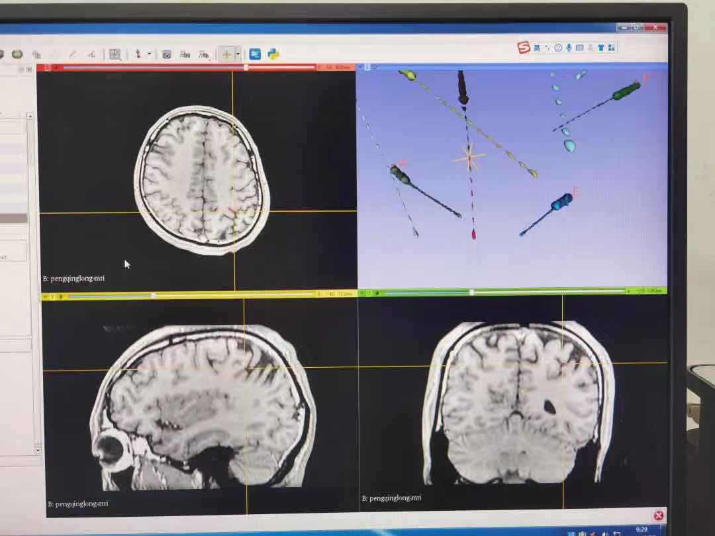Toggle Sogou voice input microphone

coord(569,48)
